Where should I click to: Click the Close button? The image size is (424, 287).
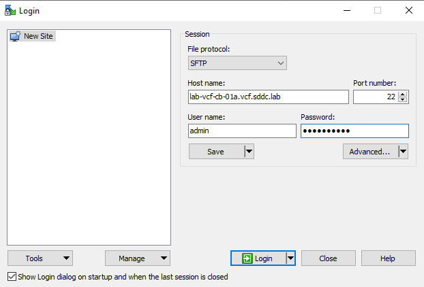pos(329,258)
